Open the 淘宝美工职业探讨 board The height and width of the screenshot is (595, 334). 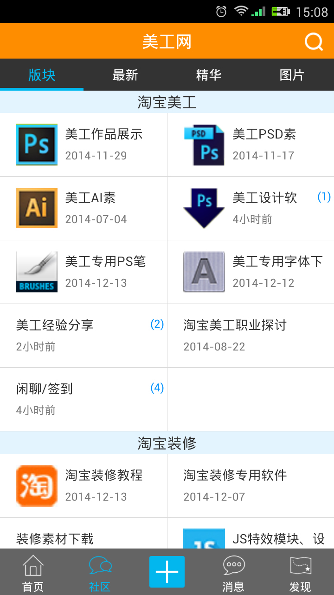(250, 336)
